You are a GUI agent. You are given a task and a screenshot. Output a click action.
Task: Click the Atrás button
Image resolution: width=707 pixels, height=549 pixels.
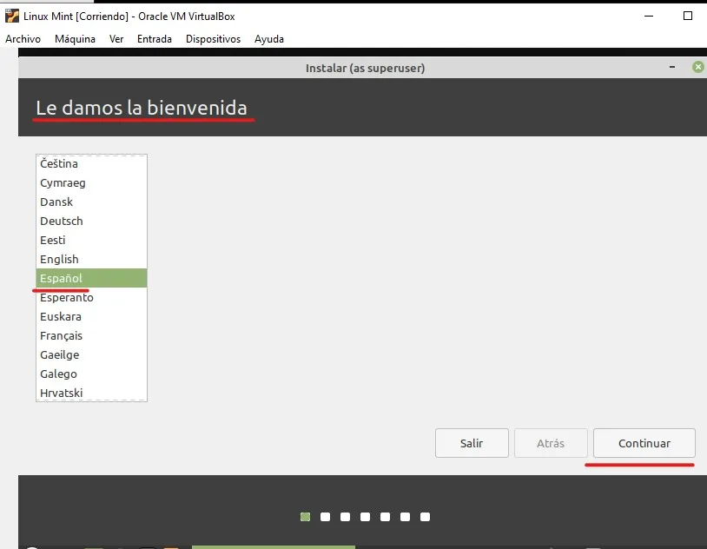click(x=551, y=443)
